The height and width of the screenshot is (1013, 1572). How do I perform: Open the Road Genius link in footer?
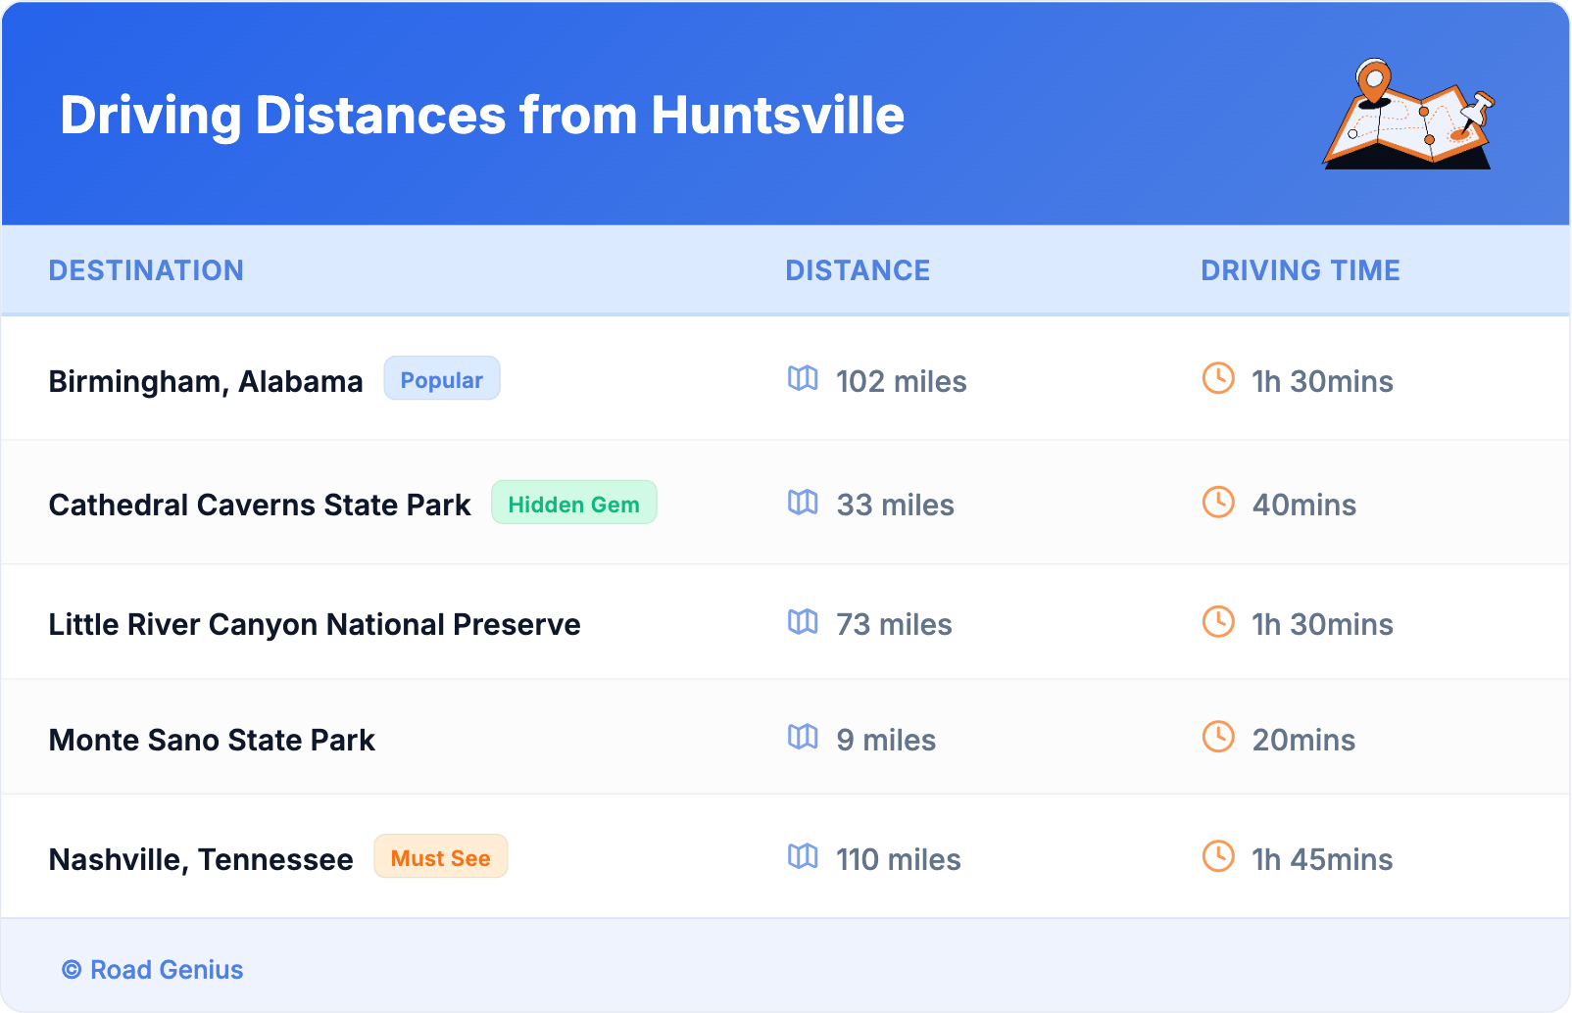click(167, 970)
